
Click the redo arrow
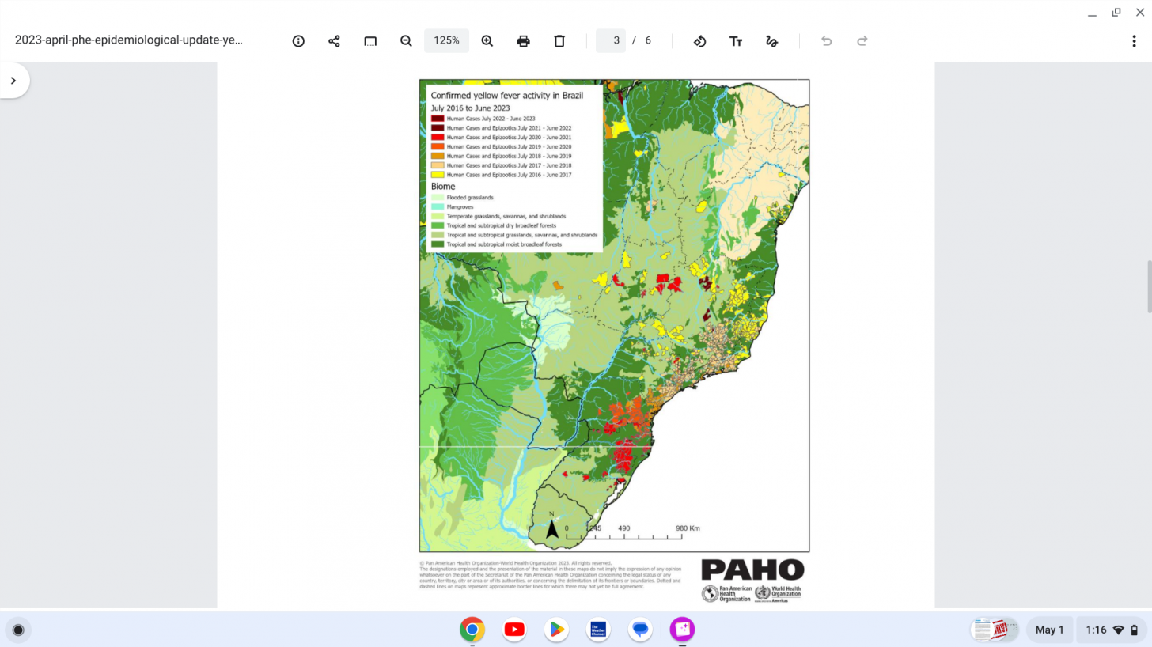coord(862,41)
